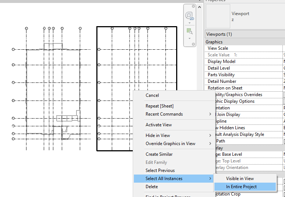
Task: Select the floor plan outline in left view
Action: (x=53, y=91)
